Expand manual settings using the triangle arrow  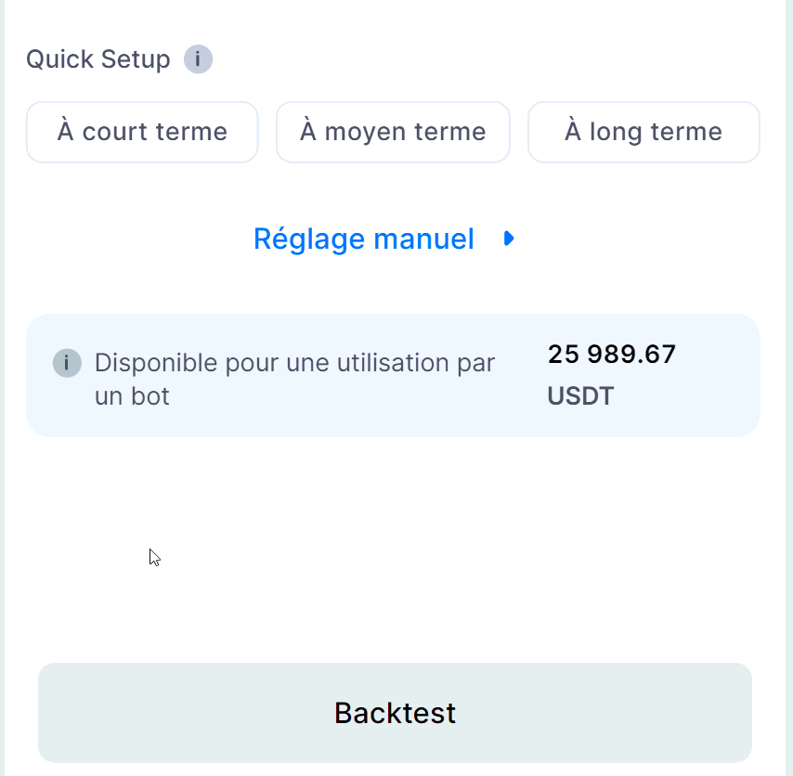click(x=508, y=239)
